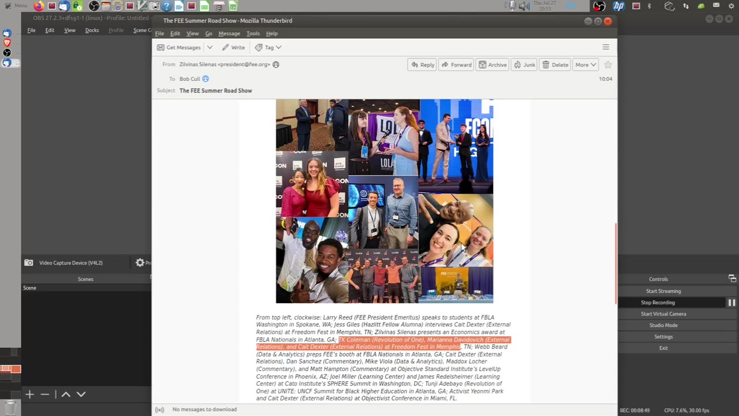Click Start Streaming in OBS Controls

tap(663, 291)
